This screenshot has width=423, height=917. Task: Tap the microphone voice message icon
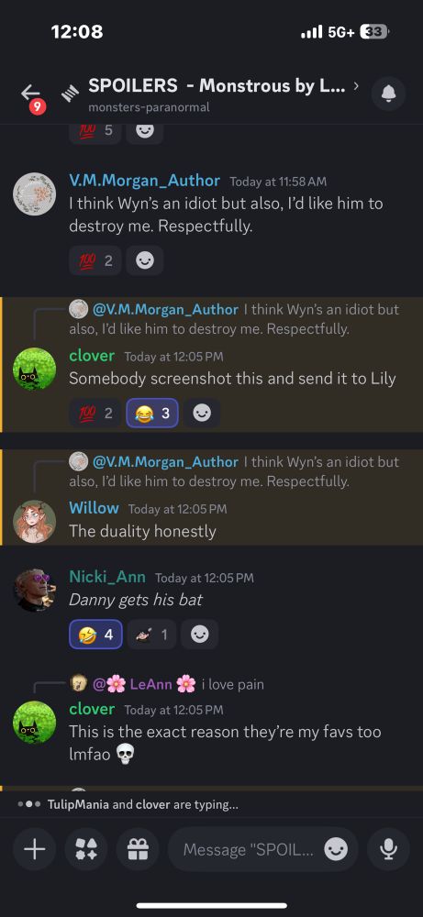[388, 849]
